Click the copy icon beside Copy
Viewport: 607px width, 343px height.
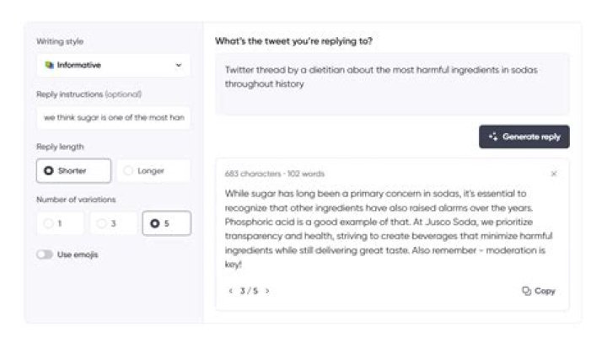pos(526,291)
